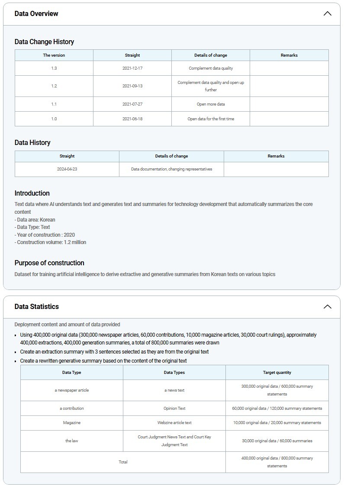Click version 1.3 cell in change history
This screenshot has height=489, width=344.
(54, 68)
